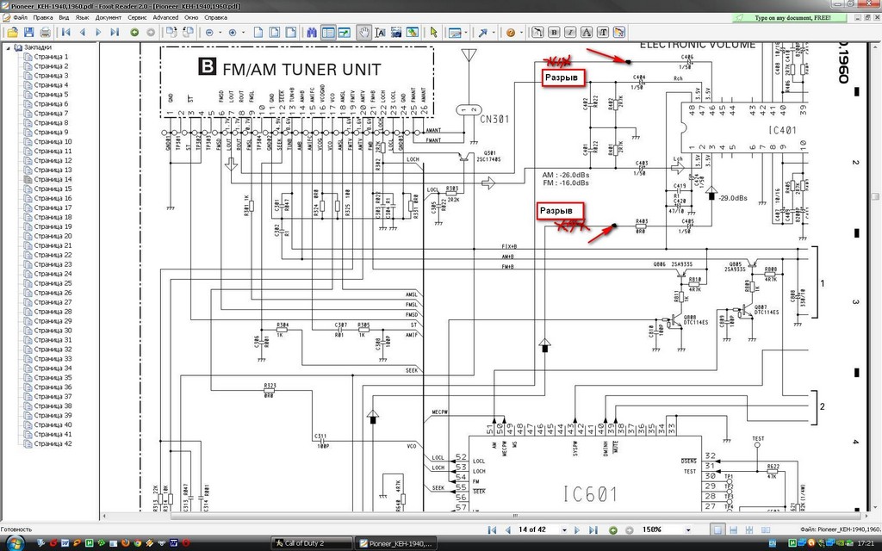Click the green previous view button in top toolbar
This screenshot has width=882, height=551.
(x=134, y=33)
